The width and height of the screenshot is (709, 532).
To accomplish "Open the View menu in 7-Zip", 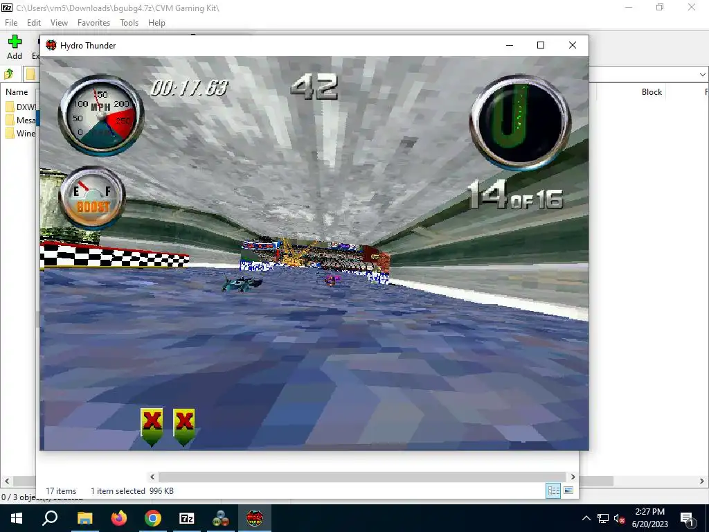I will click(x=59, y=23).
